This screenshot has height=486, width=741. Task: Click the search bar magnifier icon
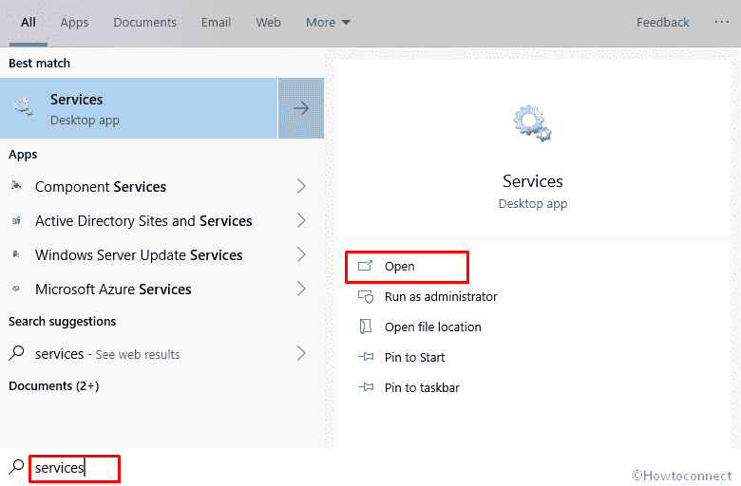[x=16, y=467]
